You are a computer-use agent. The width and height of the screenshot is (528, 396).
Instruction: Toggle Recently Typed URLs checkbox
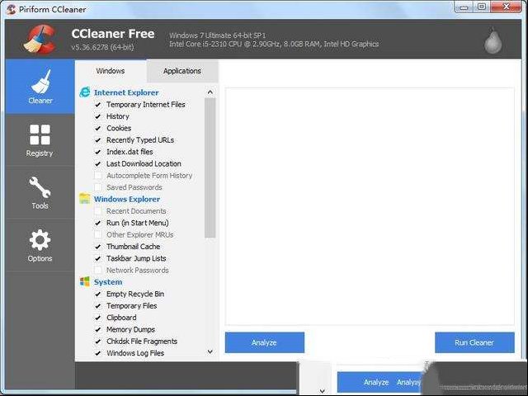point(97,140)
